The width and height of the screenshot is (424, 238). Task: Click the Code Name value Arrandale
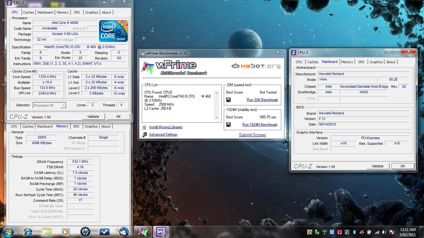(50, 28)
